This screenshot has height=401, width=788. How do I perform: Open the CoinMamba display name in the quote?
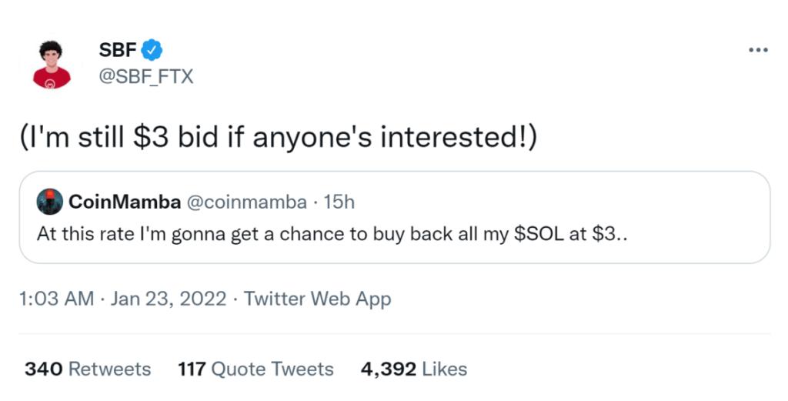tap(125, 202)
